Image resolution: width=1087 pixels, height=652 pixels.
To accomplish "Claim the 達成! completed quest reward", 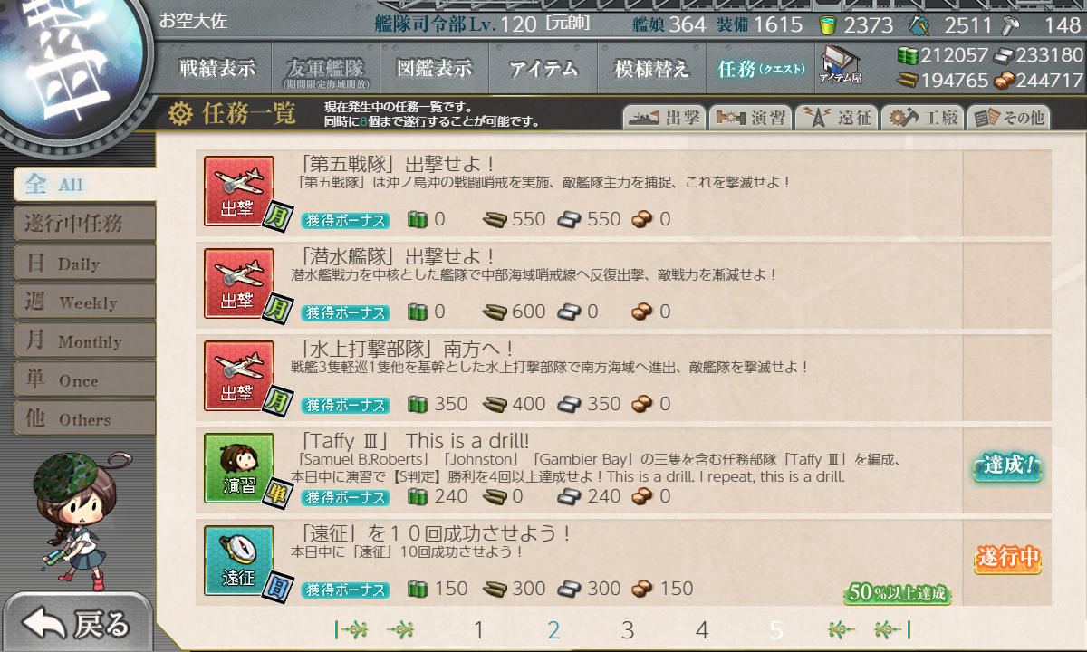I will tap(1006, 467).
